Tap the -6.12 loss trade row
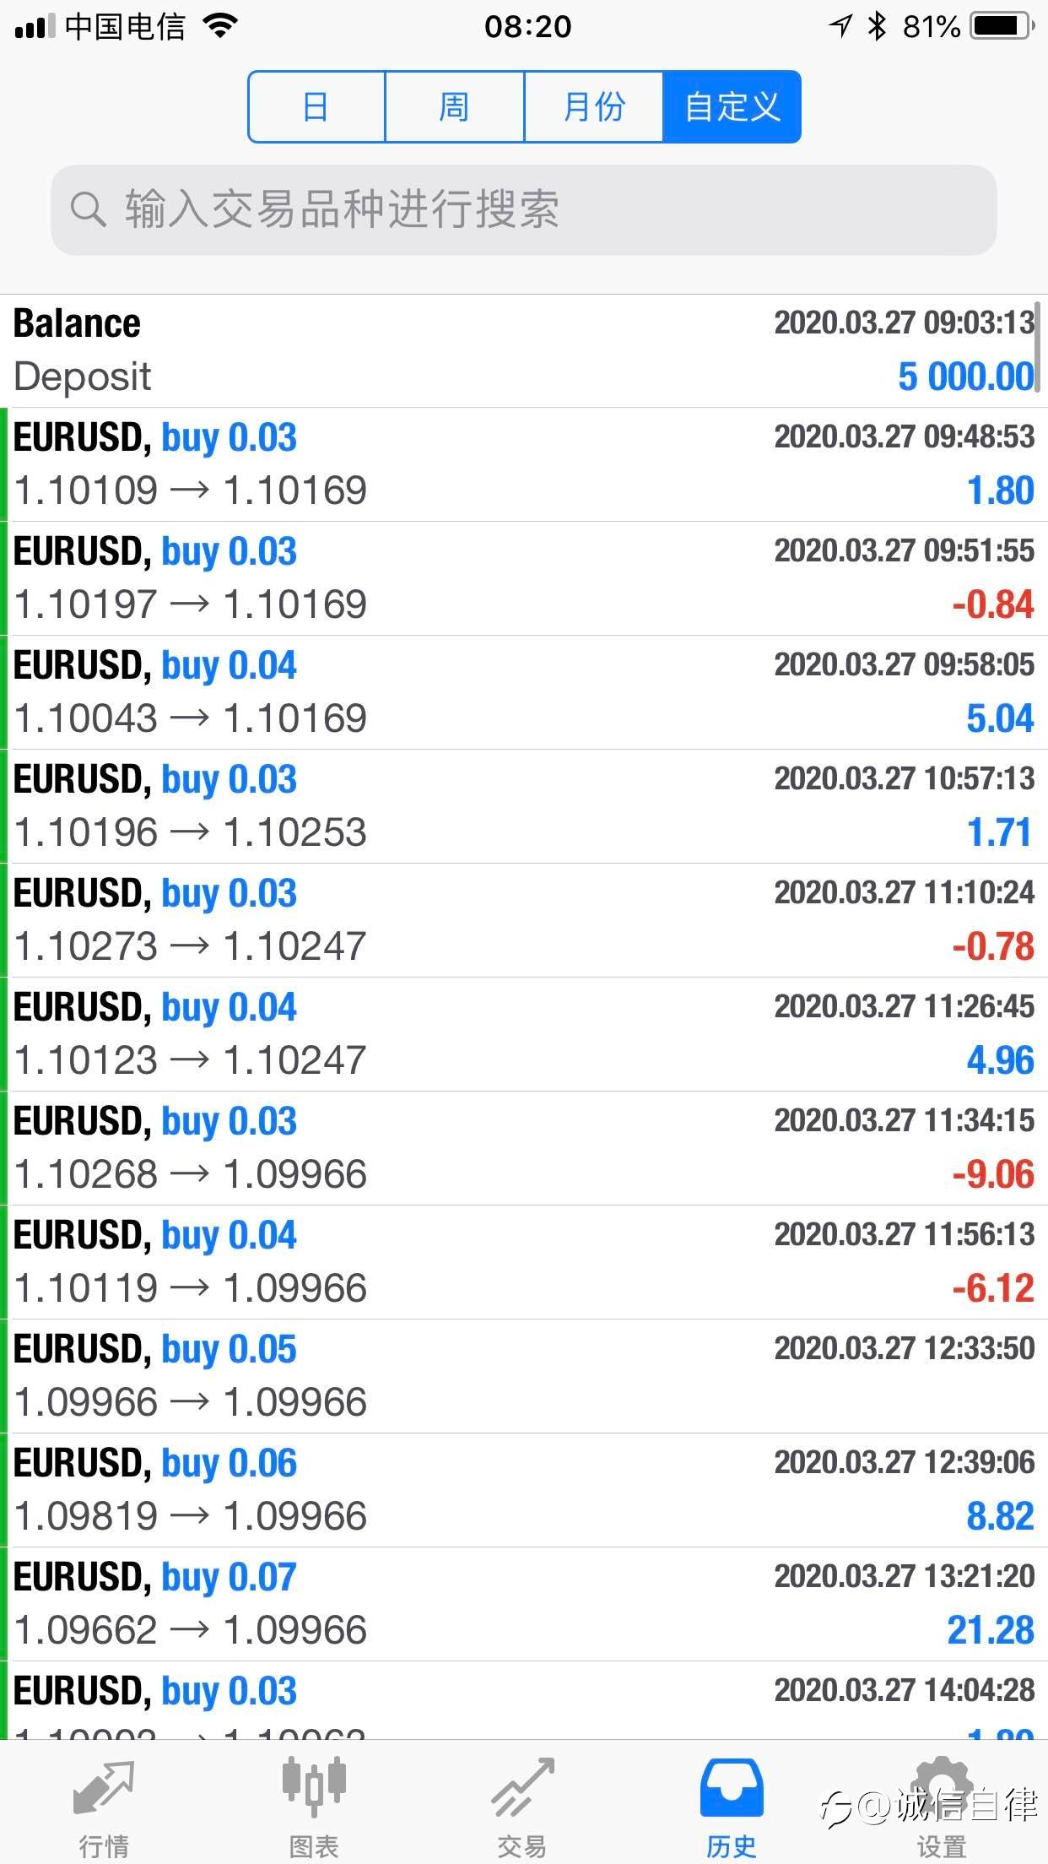The height and width of the screenshot is (1864, 1048). tap(523, 1261)
